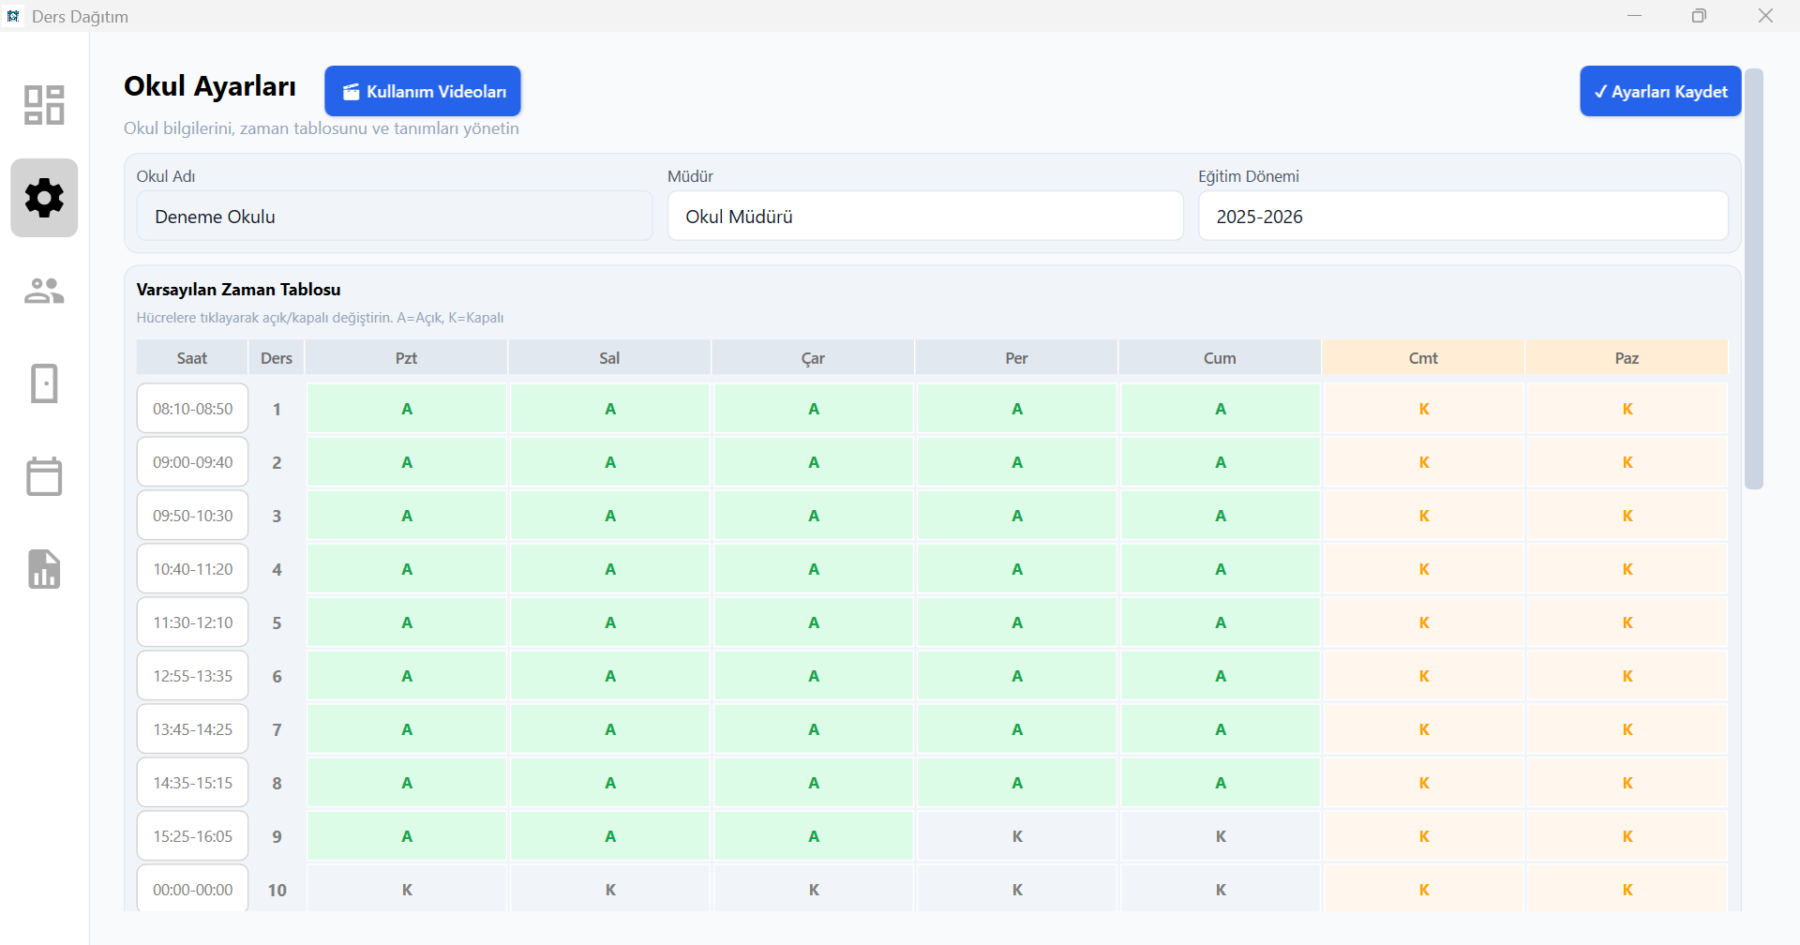
Task: Select the settings gear icon in sidebar
Action: click(x=44, y=198)
